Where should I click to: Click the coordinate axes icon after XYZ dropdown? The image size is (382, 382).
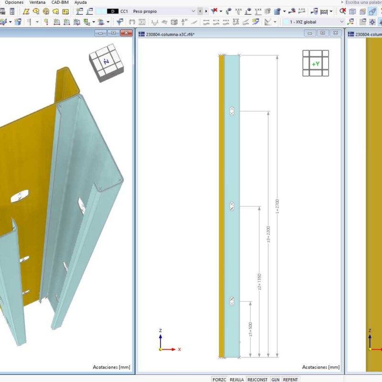(351, 22)
